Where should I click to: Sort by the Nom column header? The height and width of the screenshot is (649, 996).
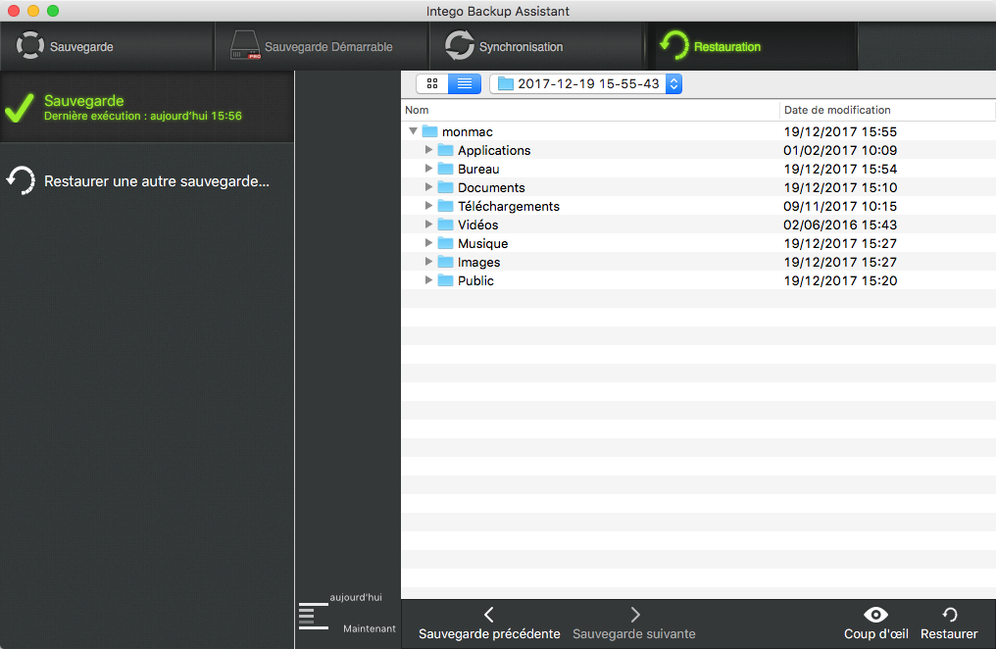tap(590, 110)
